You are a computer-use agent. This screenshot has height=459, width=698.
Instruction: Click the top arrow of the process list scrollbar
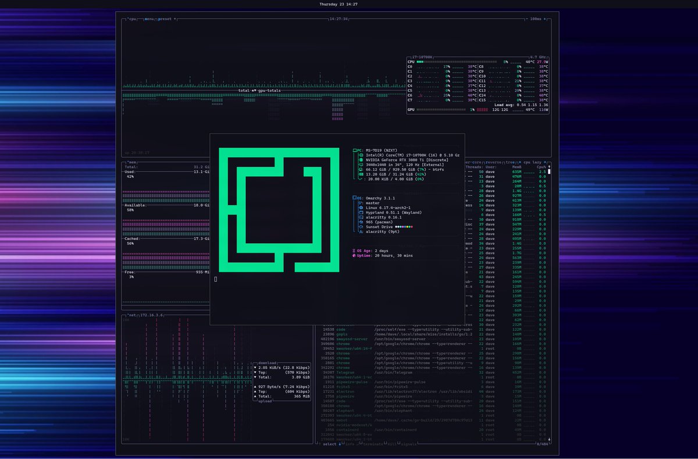click(549, 166)
